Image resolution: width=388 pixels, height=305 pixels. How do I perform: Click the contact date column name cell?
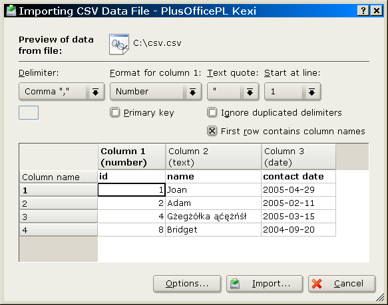(x=298, y=177)
